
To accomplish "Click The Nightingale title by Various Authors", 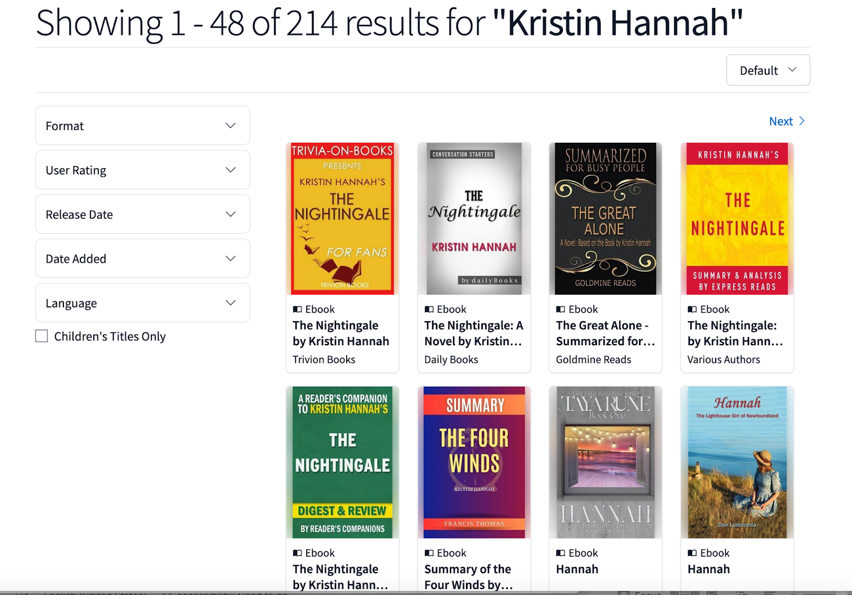I will (x=735, y=333).
